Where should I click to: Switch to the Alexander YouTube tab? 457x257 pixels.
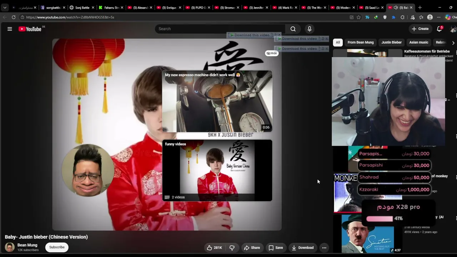tap(140, 7)
